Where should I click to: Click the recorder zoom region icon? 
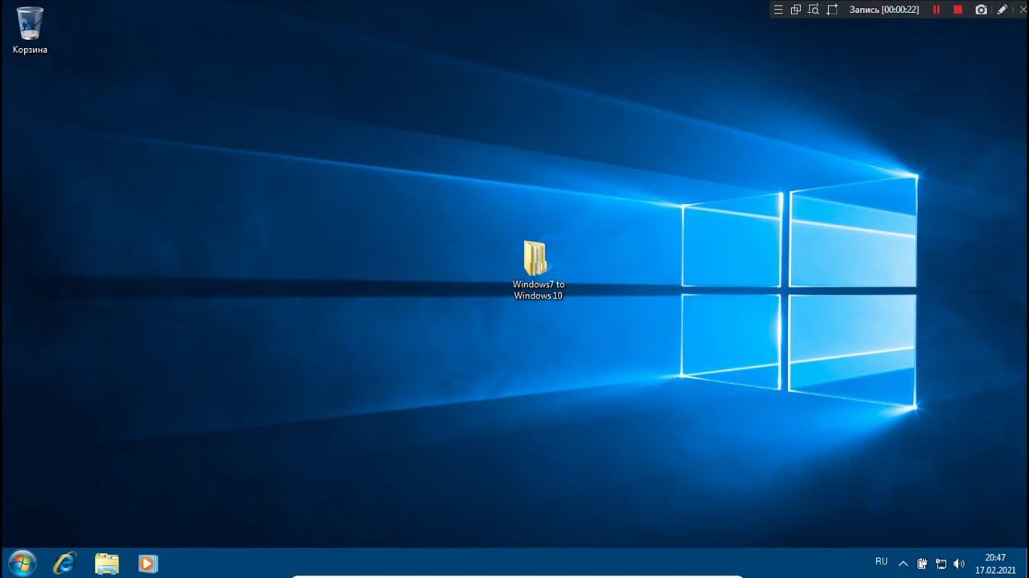tap(814, 10)
